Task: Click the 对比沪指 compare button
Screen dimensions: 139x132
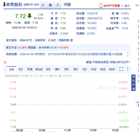Action: coord(133,83)
